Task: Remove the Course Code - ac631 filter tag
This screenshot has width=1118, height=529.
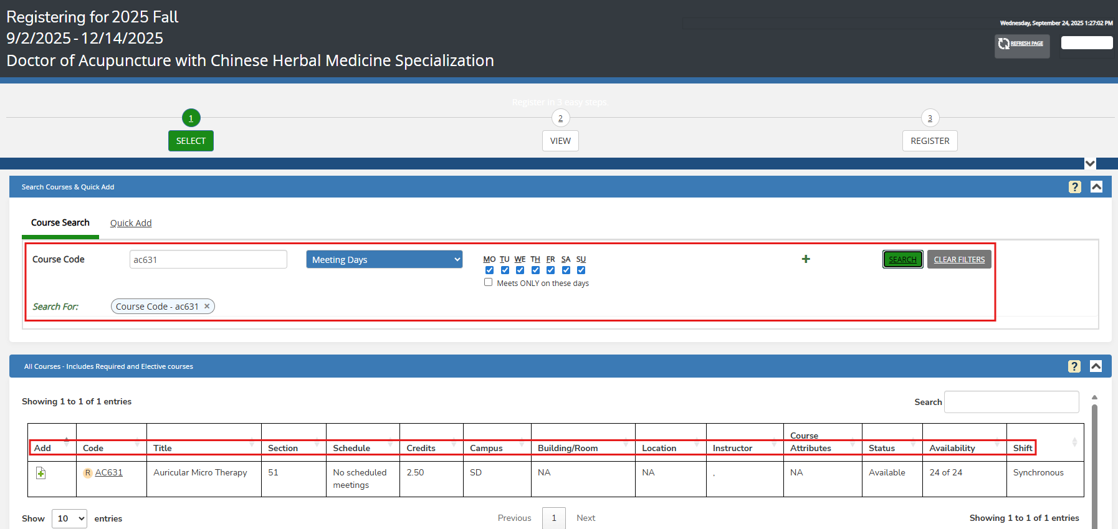Action: [207, 307]
